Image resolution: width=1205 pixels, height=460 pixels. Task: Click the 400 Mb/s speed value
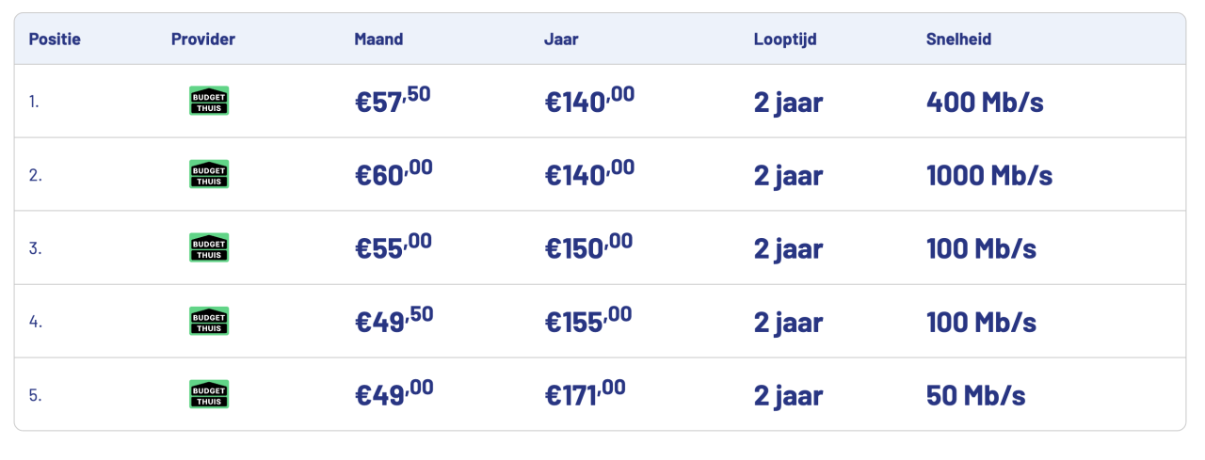985,102
